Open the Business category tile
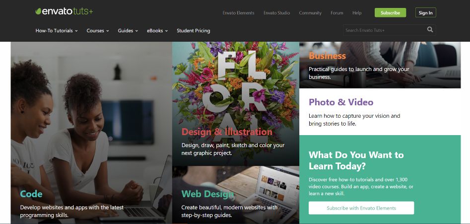Screen dimensions: 470x224 [x=380, y=65]
